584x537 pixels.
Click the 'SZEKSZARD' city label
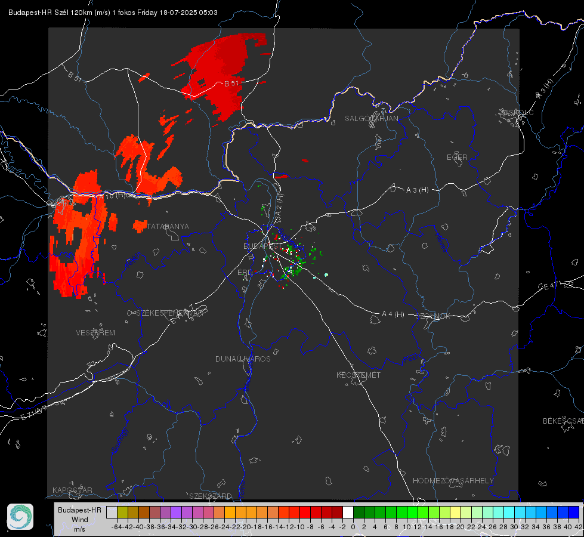[211, 496]
